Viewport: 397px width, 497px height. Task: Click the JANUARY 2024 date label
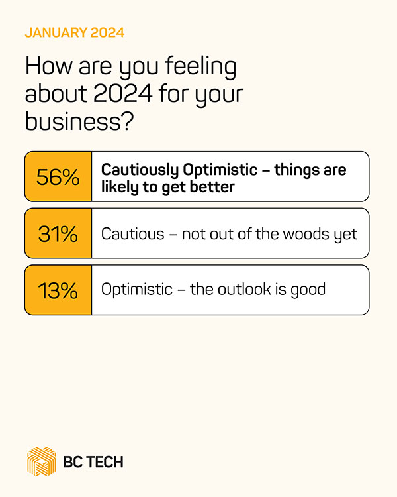[75, 32]
